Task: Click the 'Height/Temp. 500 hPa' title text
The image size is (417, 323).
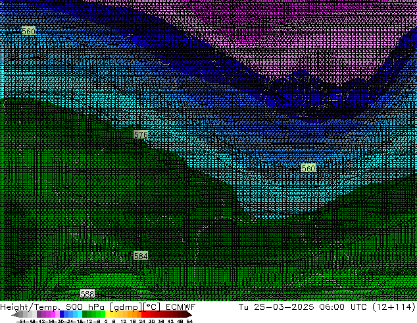Action: point(53,307)
